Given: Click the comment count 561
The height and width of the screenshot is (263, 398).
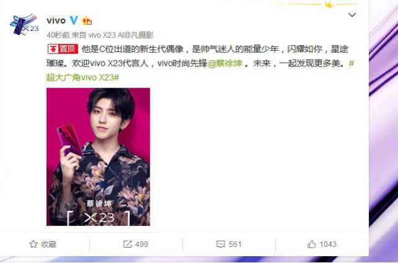Looking at the screenshot, I should (x=235, y=244).
